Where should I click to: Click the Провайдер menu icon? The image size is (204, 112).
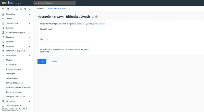[x=3, y=14]
